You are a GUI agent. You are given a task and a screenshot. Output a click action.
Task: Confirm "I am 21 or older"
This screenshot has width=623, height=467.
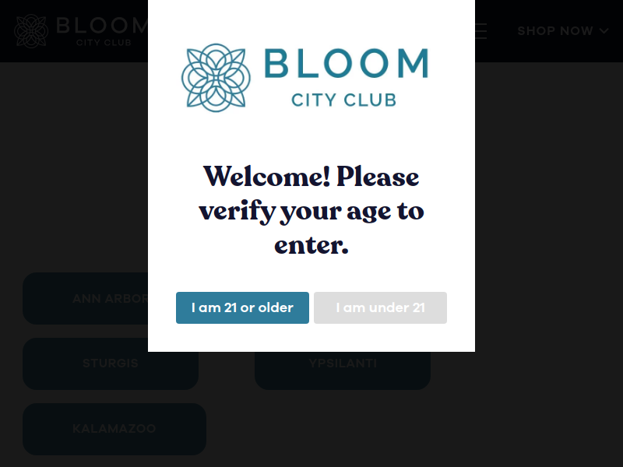(x=242, y=307)
